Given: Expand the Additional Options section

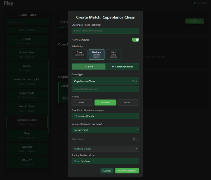Looking at the screenshot, I should 105,149.
